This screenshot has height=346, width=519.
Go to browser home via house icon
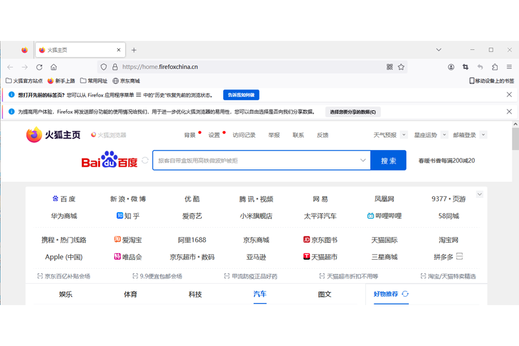point(54,67)
